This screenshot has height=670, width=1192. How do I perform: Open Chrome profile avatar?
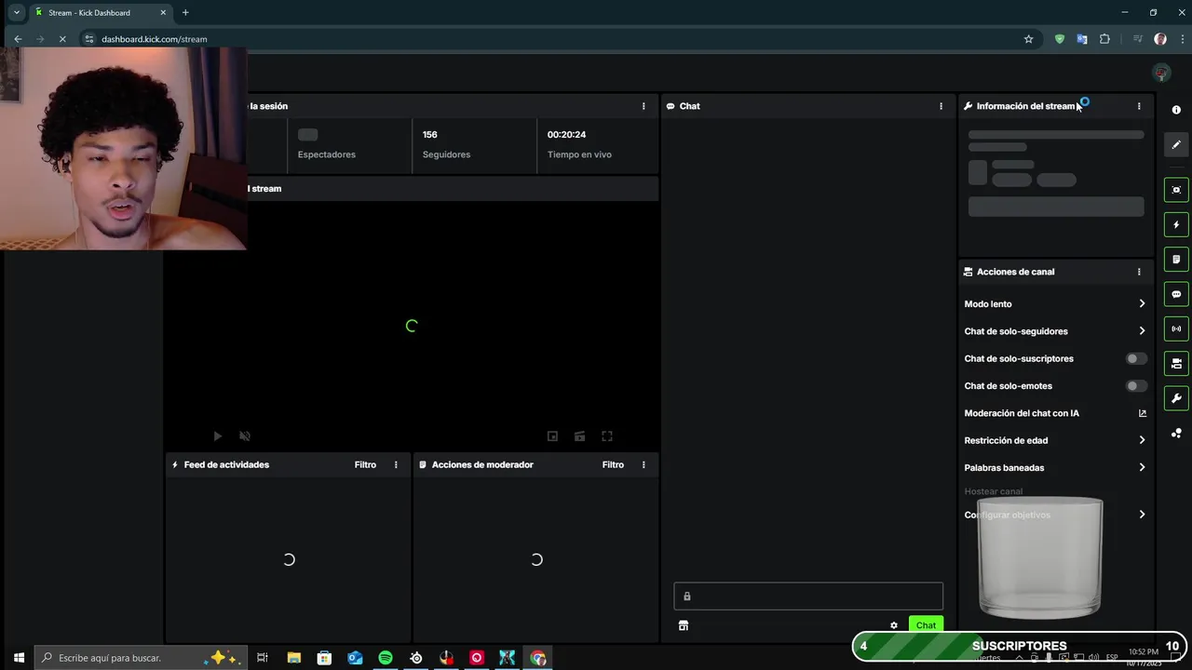pyautogui.click(x=1159, y=39)
